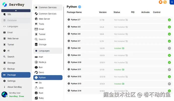
Task: Select Search in package category list
Action: tap(48, 39)
